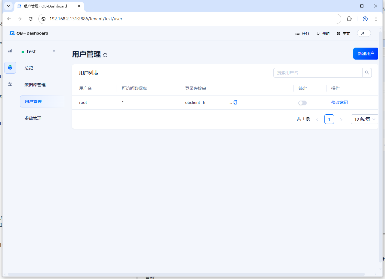Open the 中文 language switcher
Screen dimensions: 385x279
tap(343, 34)
